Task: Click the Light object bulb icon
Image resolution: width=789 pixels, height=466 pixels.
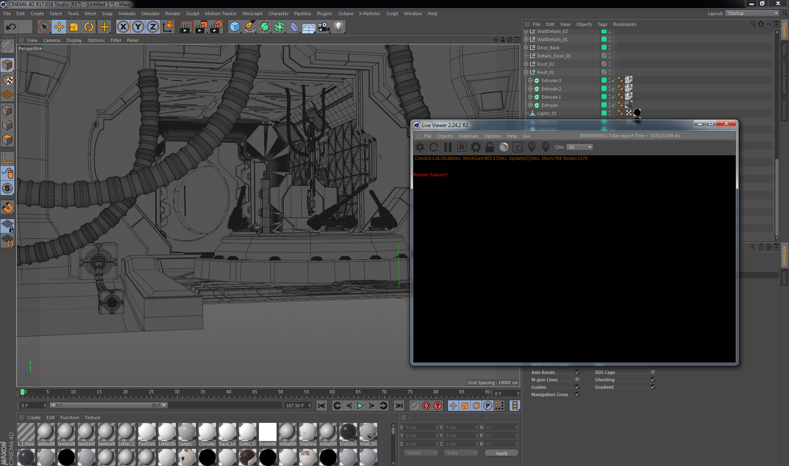Action: (338, 27)
